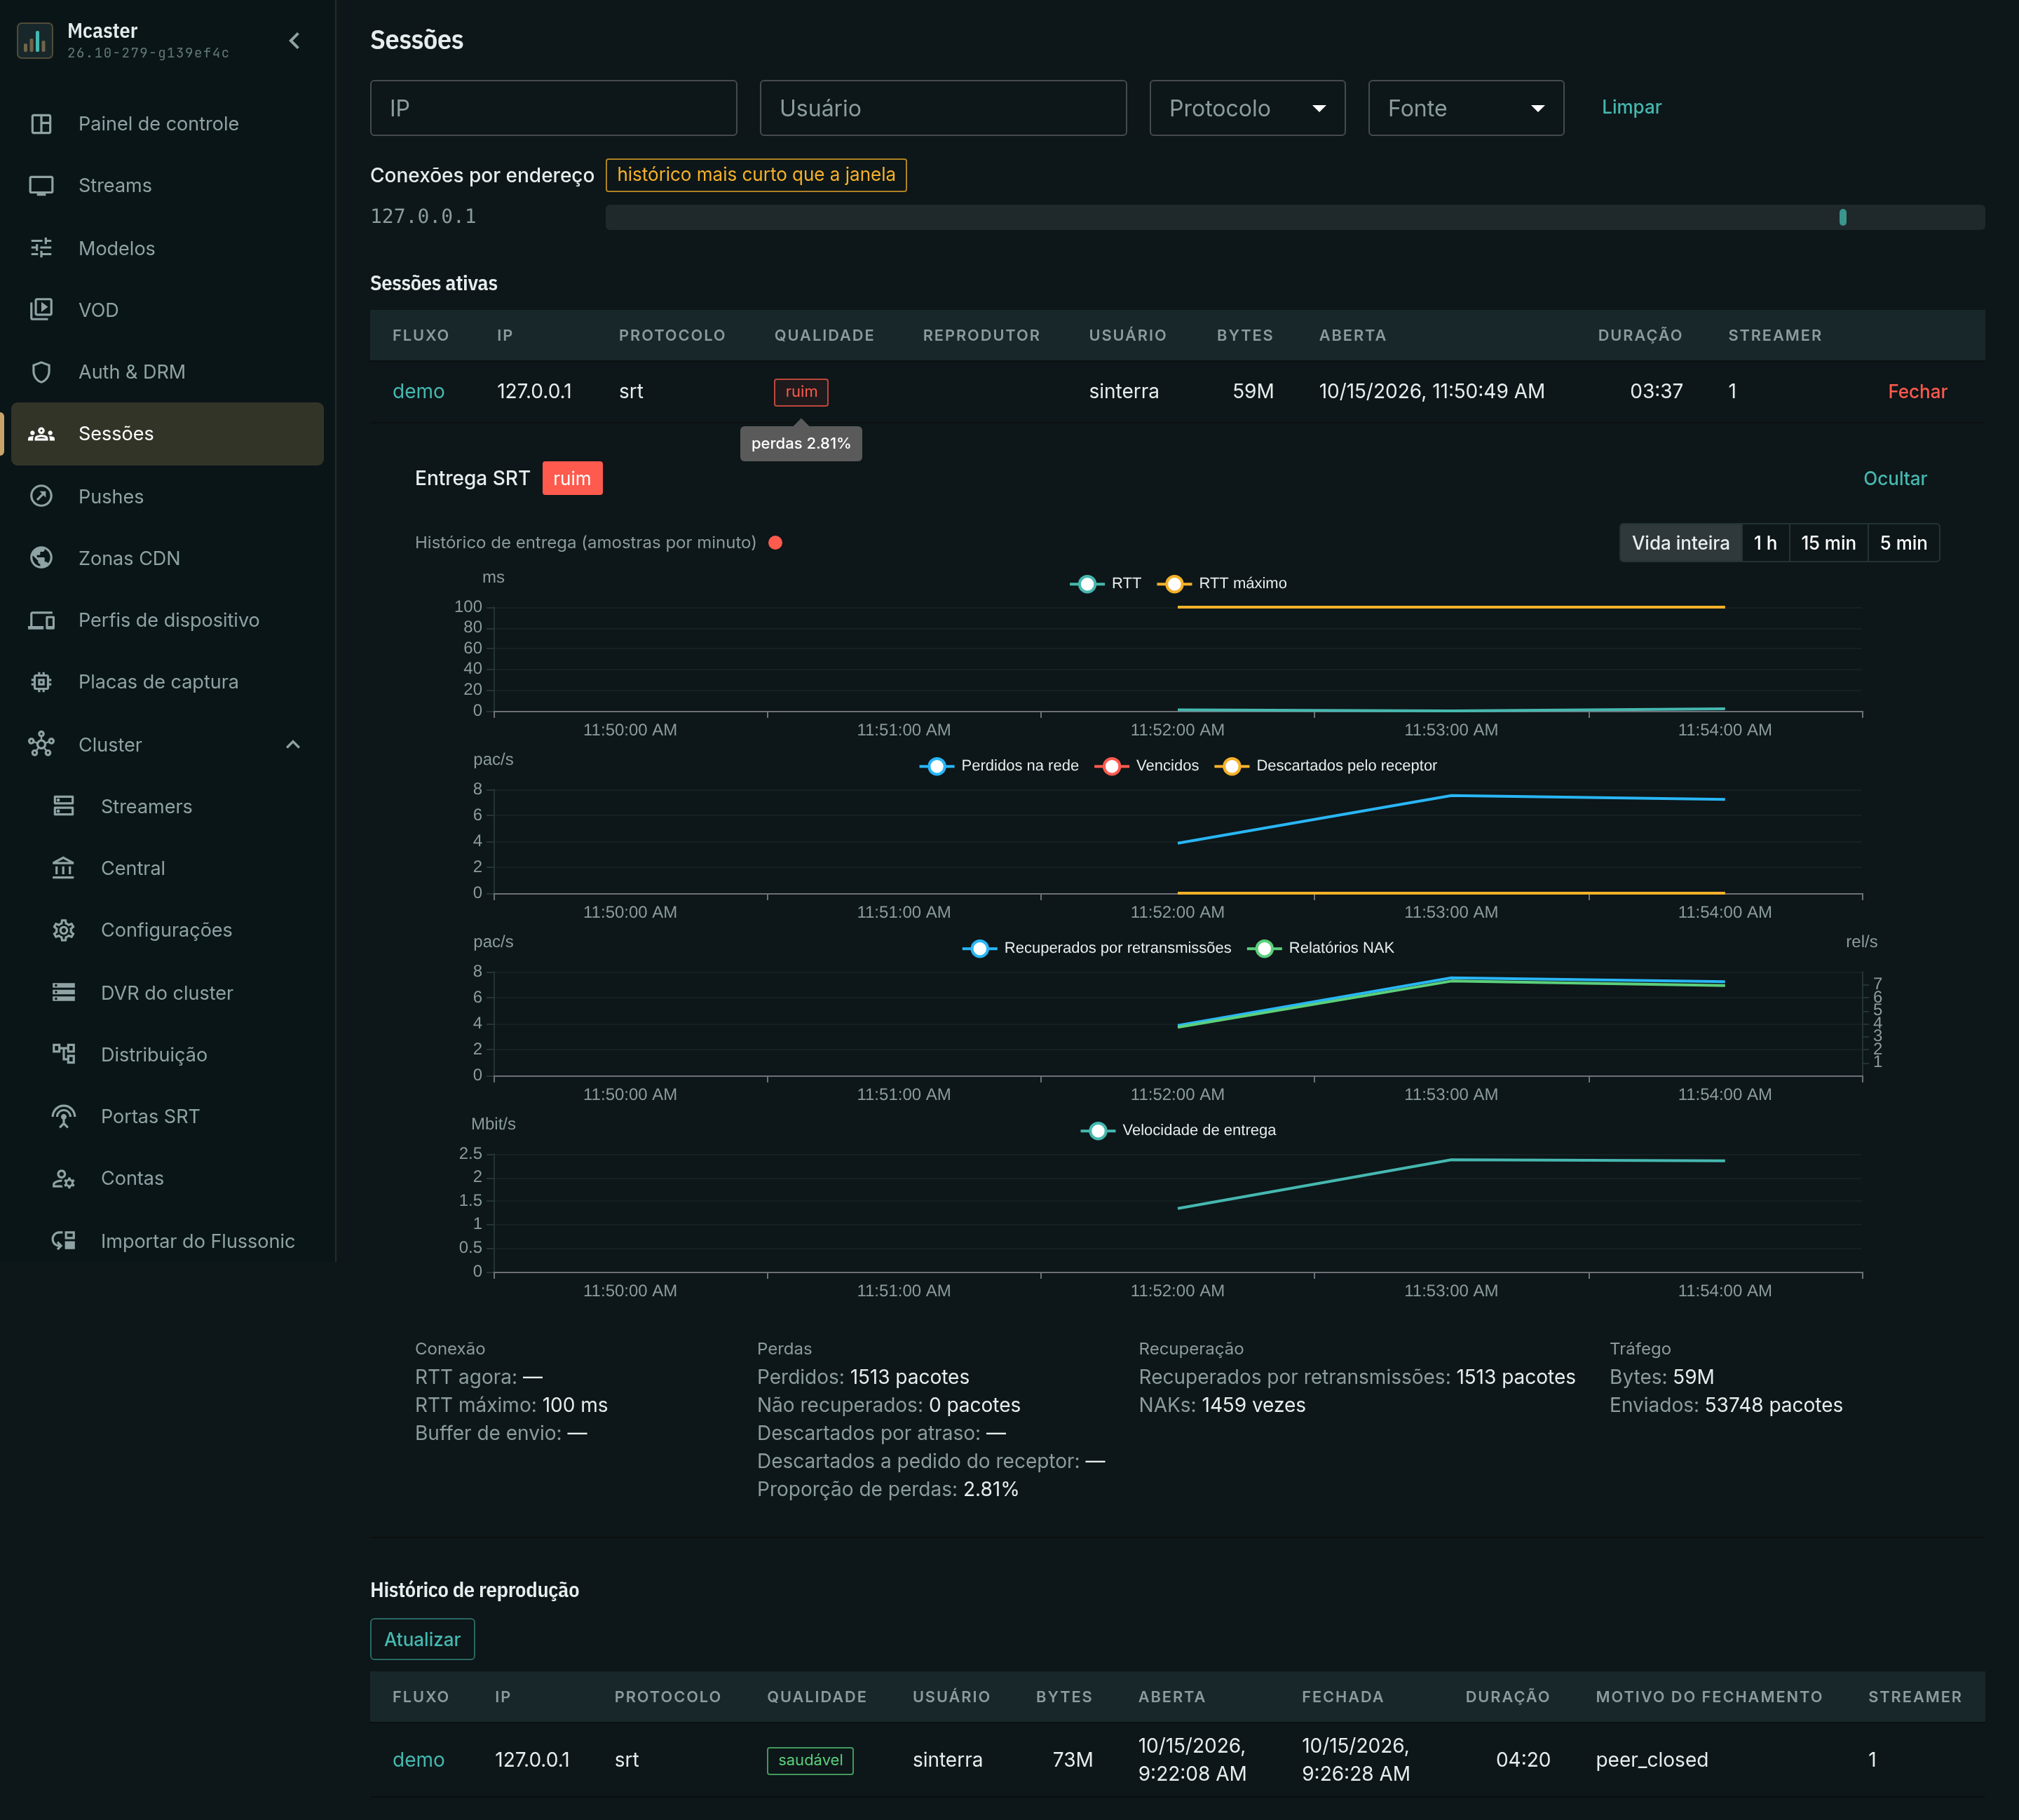Collapse the Cluster menu section
The height and width of the screenshot is (1820, 2019).
click(x=293, y=745)
